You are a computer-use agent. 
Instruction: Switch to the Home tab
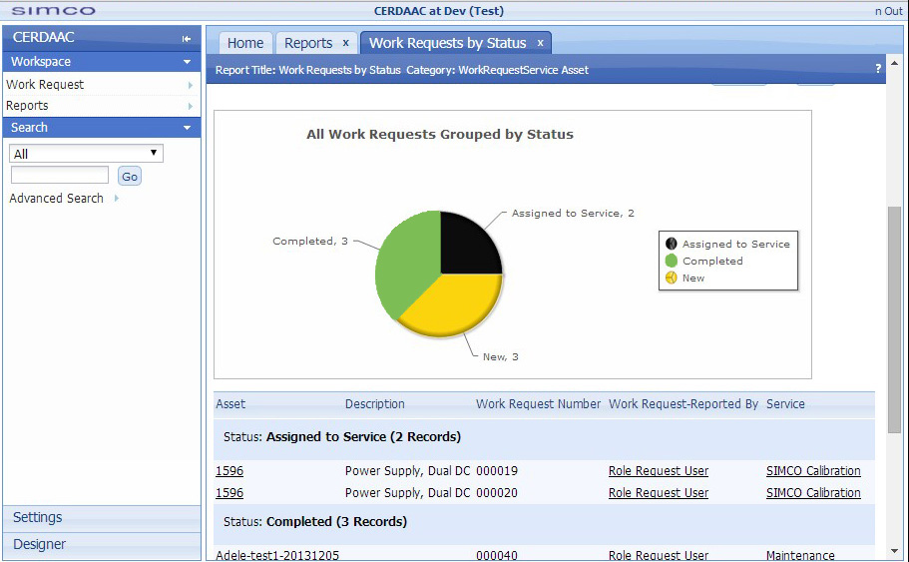pos(245,43)
